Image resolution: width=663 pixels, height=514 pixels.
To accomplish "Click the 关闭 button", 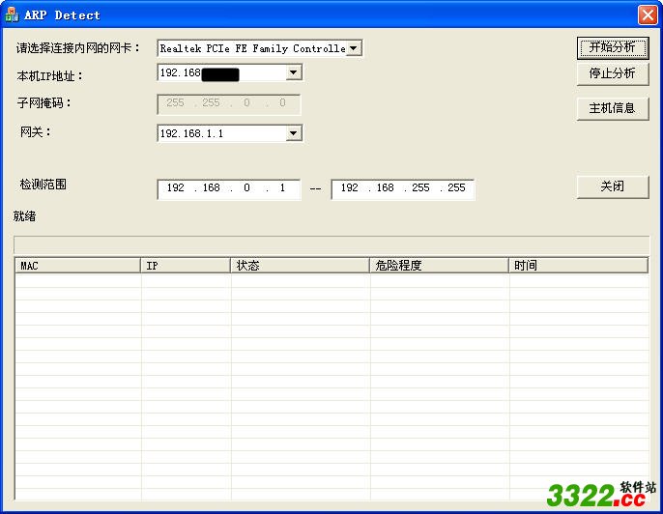I will [x=612, y=186].
